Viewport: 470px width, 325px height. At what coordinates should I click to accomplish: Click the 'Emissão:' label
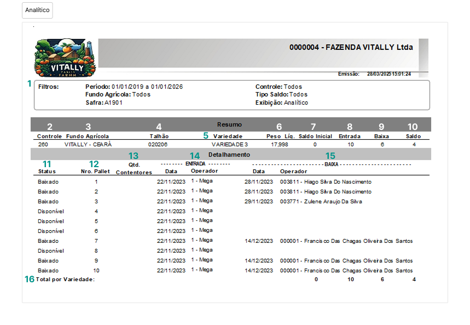tap(349, 74)
